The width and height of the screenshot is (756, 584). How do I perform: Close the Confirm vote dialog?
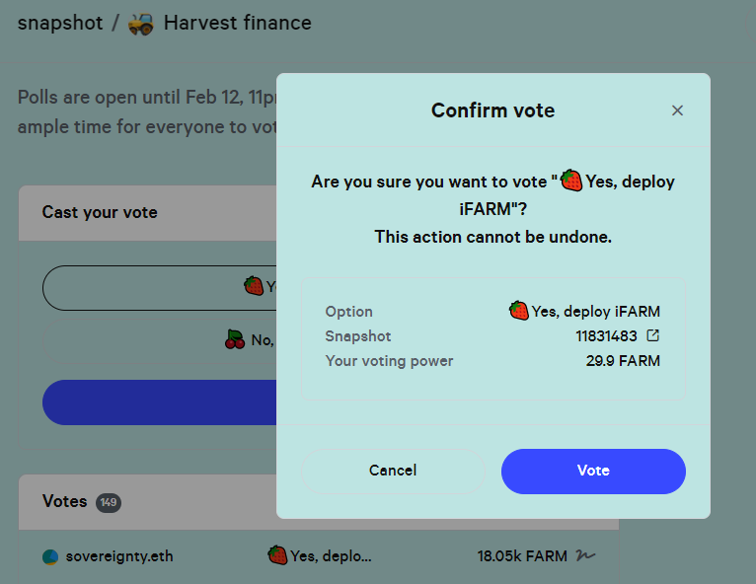(677, 110)
